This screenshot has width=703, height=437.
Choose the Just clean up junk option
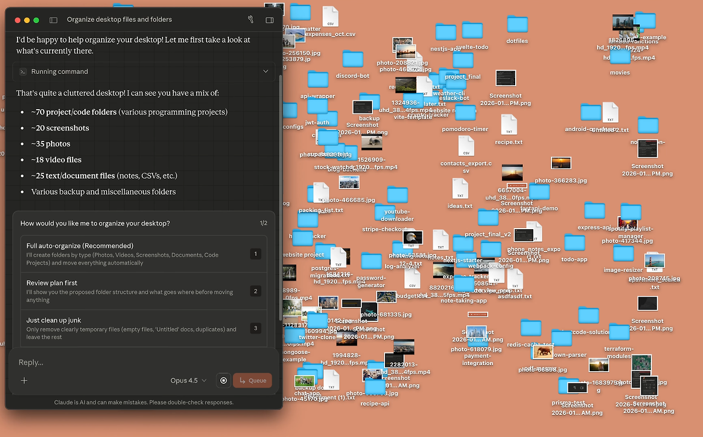[x=144, y=328]
